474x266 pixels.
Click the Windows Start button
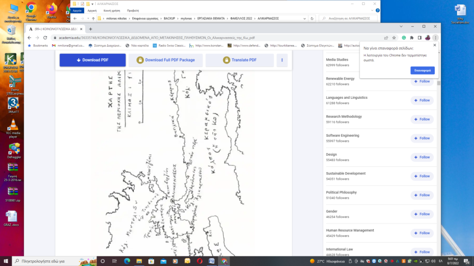point(6,261)
